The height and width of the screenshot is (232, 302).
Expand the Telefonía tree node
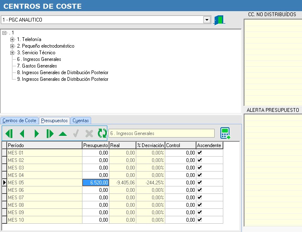[12, 39]
